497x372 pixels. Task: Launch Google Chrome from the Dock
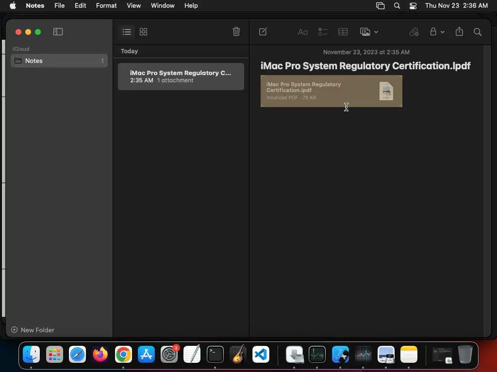(123, 354)
